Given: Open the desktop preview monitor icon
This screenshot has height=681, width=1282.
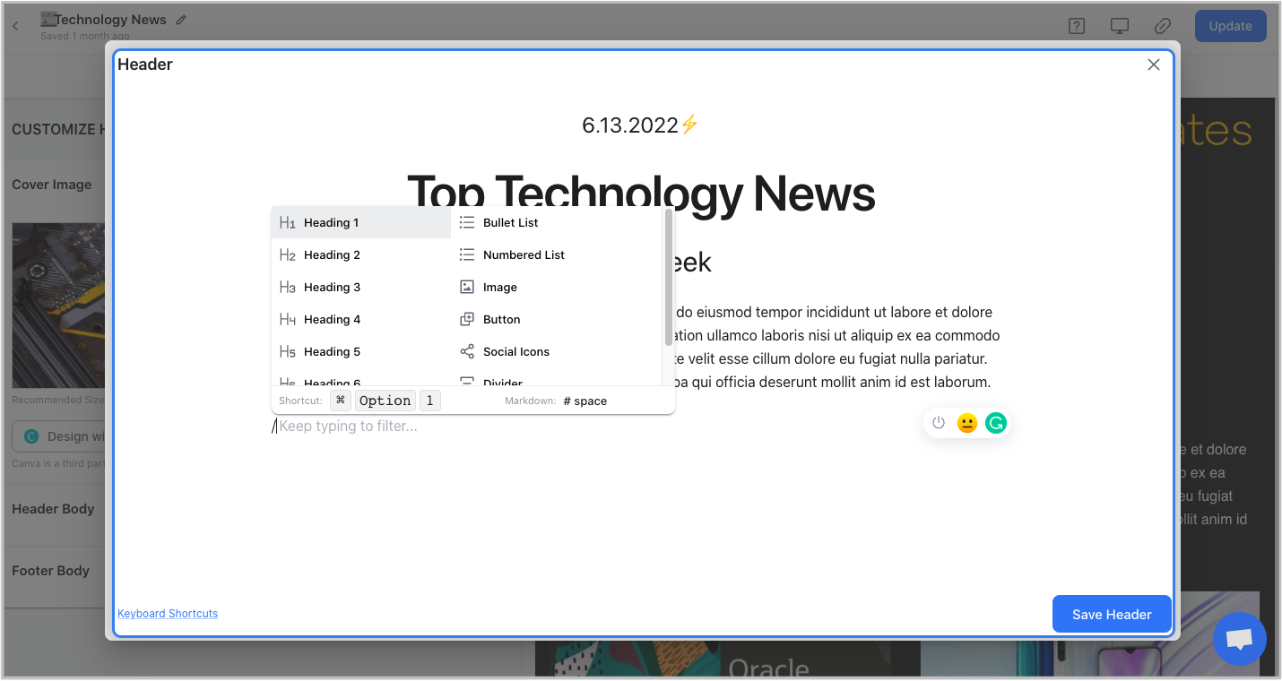Looking at the screenshot, I should (x=1120, y=26).
